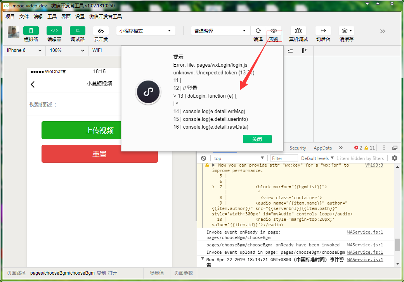Open the clear cache (清缓存) dropdown

click(347, 31)
